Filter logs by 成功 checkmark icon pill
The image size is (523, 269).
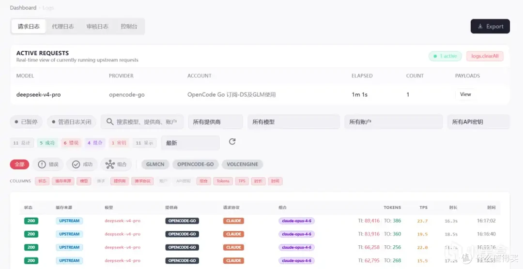(x=82, y=164)
